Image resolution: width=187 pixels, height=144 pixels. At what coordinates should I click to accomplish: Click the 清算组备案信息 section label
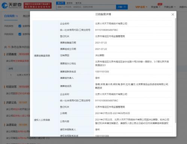point(42,56)
